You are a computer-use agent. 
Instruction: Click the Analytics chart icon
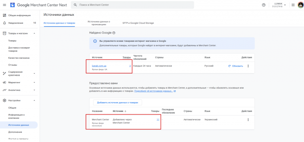pos(4,90)
